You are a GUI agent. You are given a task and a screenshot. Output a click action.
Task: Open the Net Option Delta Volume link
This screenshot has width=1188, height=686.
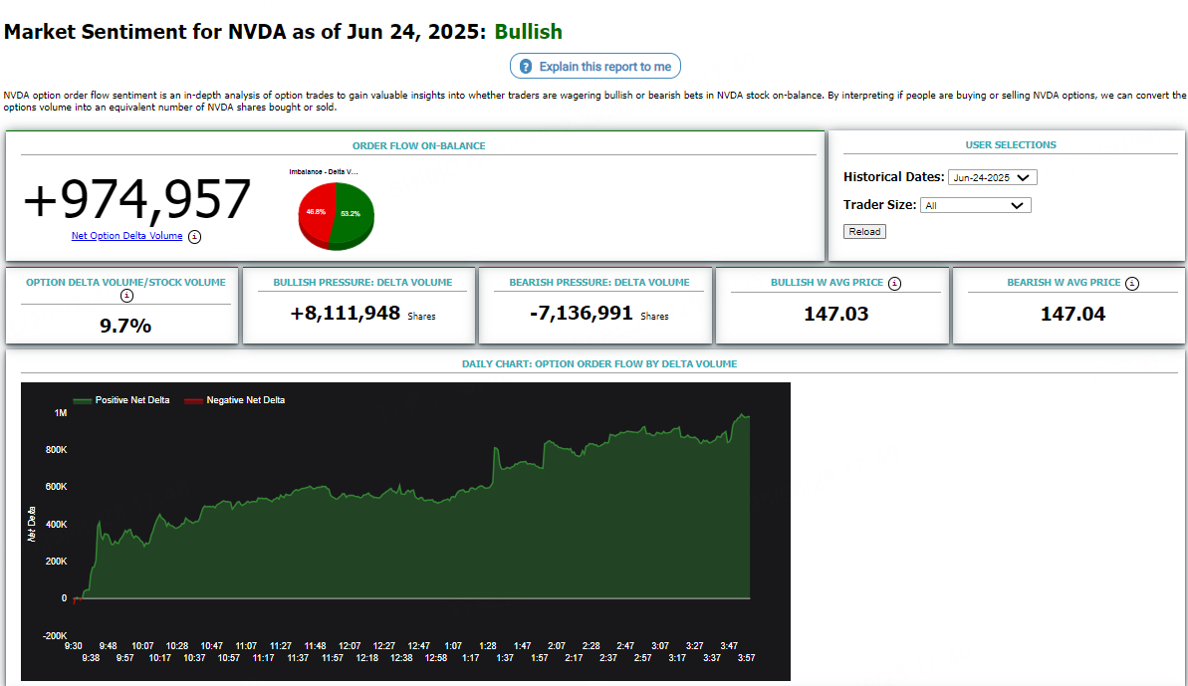(x=126, y=236)
